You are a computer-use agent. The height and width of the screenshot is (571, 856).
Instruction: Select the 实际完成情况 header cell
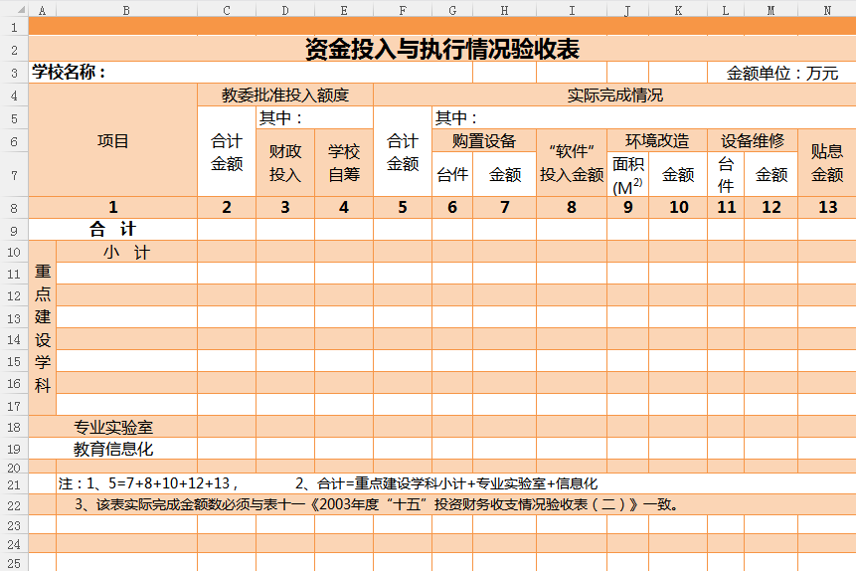tap(614, 95)
